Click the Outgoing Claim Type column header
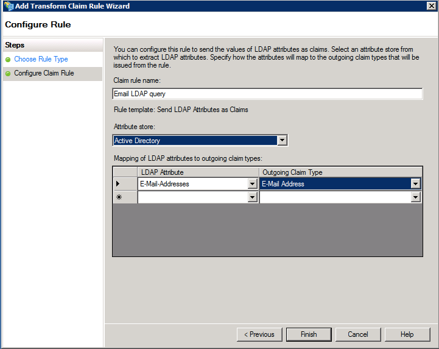This screenshot has width=439, height=349. click(340, 172)
